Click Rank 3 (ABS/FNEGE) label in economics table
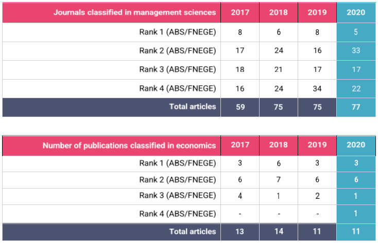The image size is (378, 243). coord(178,197)
